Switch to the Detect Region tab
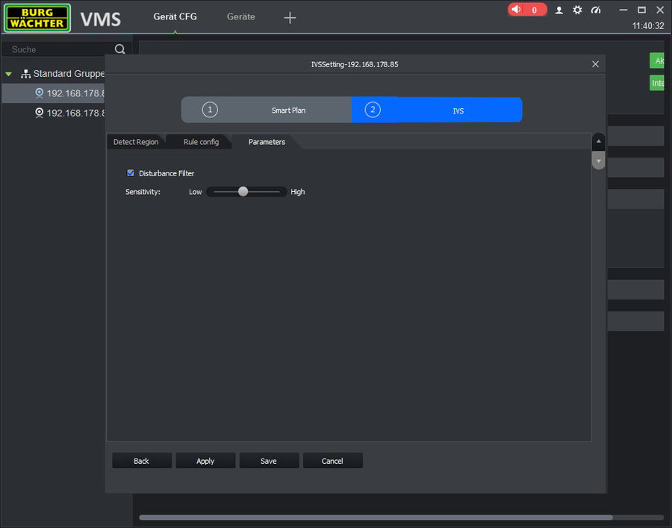 136,142
